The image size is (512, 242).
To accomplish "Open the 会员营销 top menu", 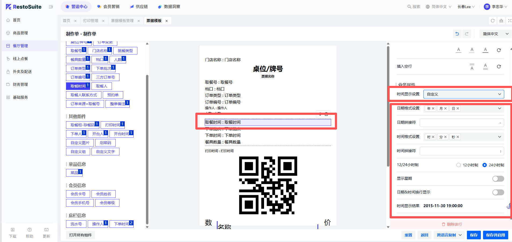I will coord(108,7).
